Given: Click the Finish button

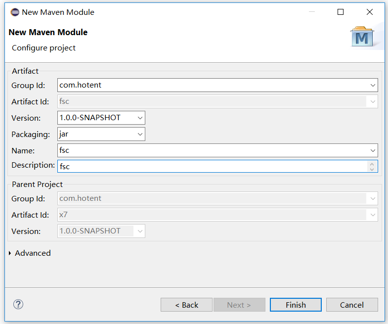Looking at the screenshot, I should pyautogui.click(x=296, y=305).
